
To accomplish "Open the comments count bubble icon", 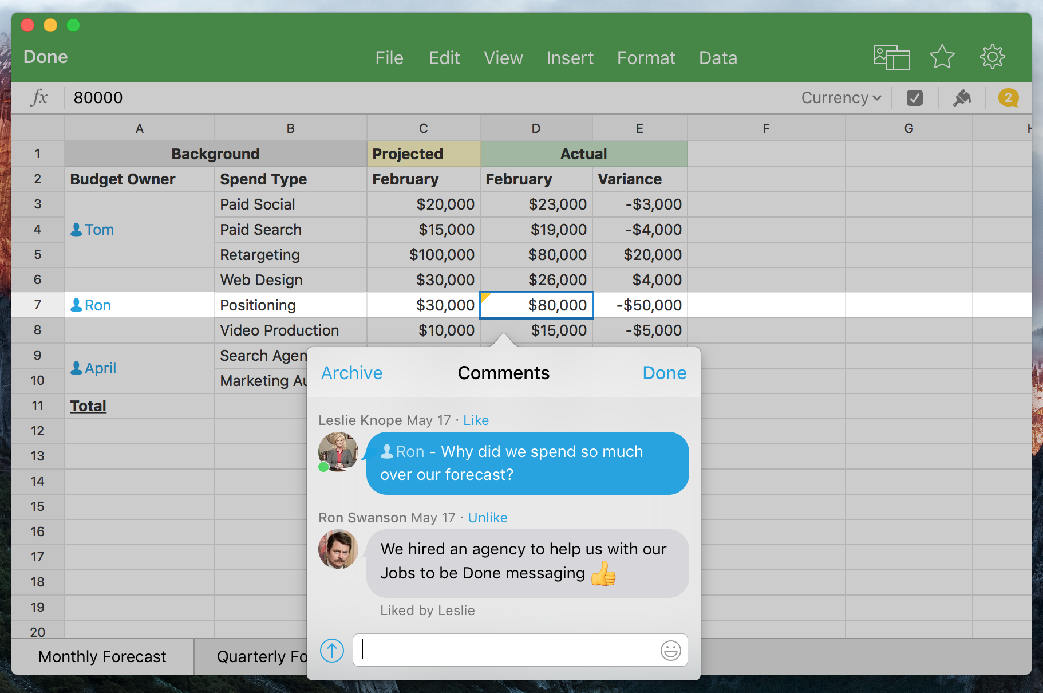I will coord(1008,98).
